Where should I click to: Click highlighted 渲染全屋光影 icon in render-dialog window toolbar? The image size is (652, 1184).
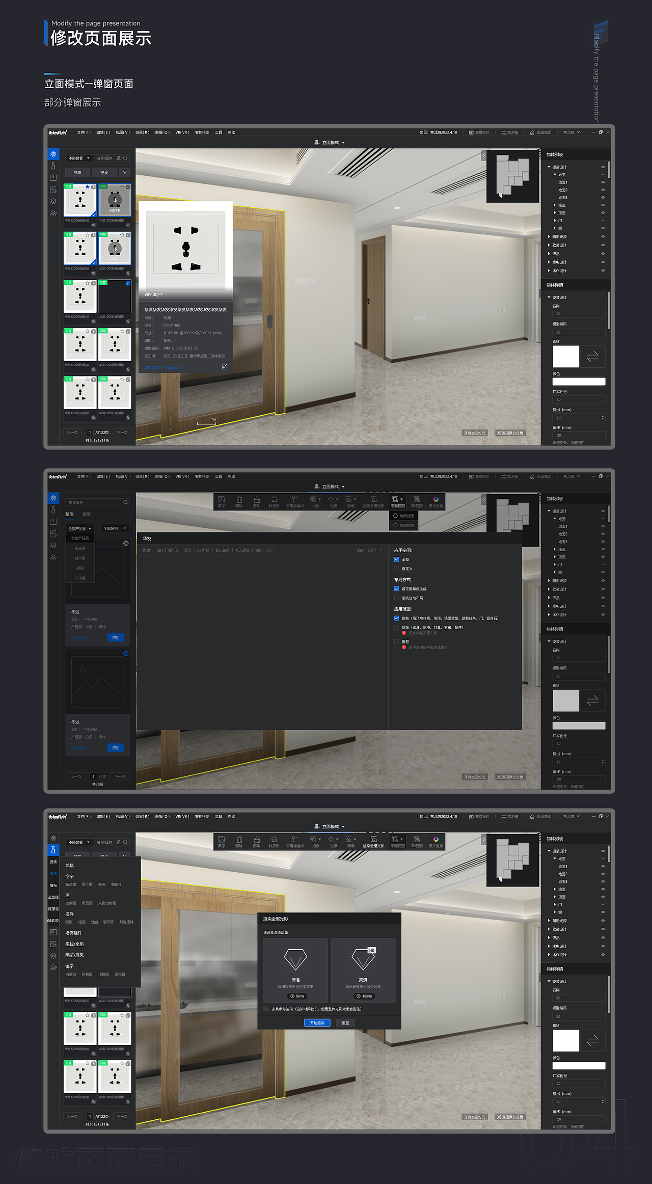tap(373, 842)
